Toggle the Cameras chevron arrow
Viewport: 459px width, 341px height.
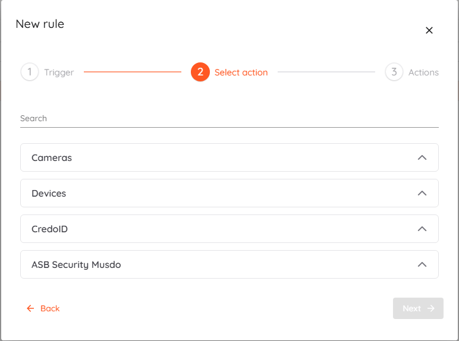422,157
